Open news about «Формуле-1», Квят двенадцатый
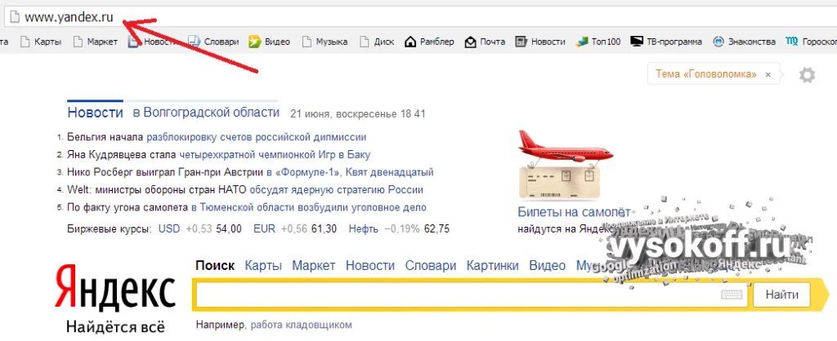The height and width of the screenshot is (341, 837). click(350, 172)
